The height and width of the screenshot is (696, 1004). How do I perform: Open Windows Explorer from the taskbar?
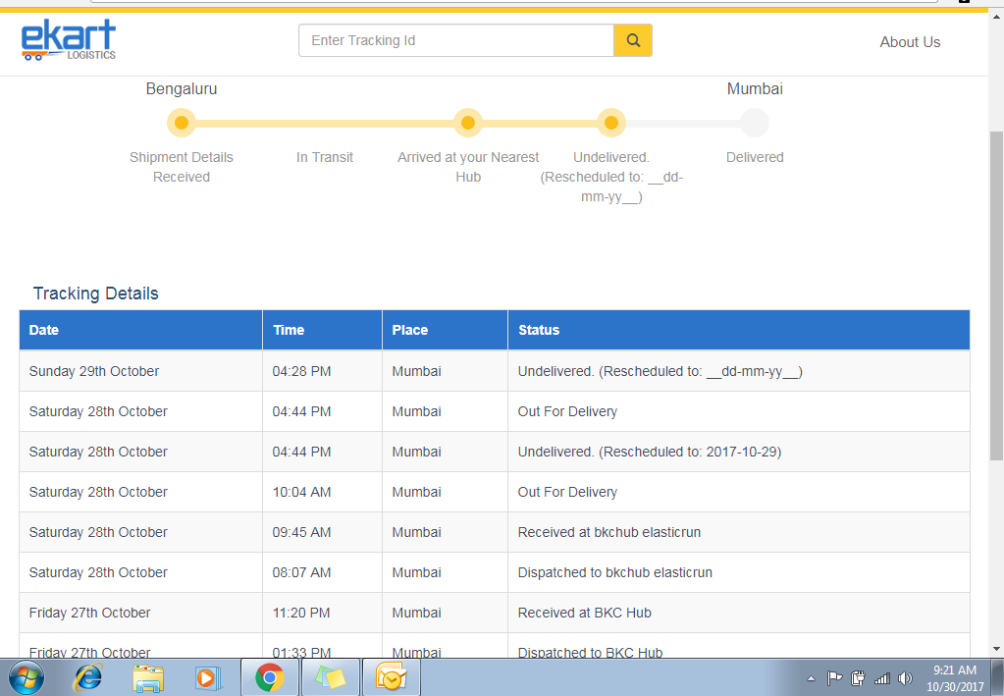[148, 677]
